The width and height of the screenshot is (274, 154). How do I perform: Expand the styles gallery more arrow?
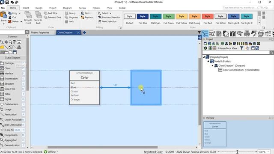click(259, 23)
